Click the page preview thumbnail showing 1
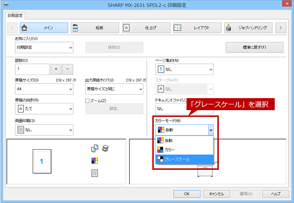294x203 pixels. coord(42,161)
